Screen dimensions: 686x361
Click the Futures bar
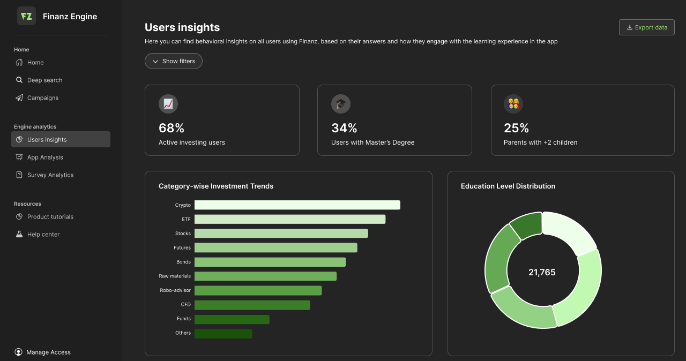pos(276,247)
